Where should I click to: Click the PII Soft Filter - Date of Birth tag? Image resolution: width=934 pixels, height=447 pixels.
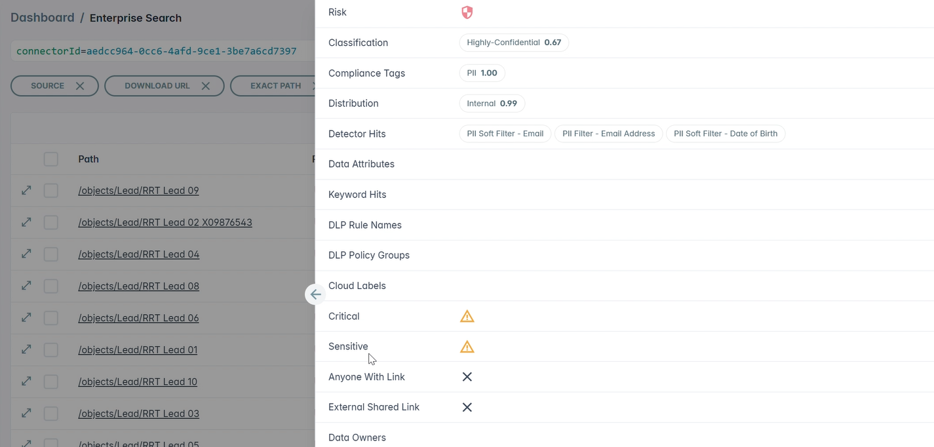click(726, 134)
